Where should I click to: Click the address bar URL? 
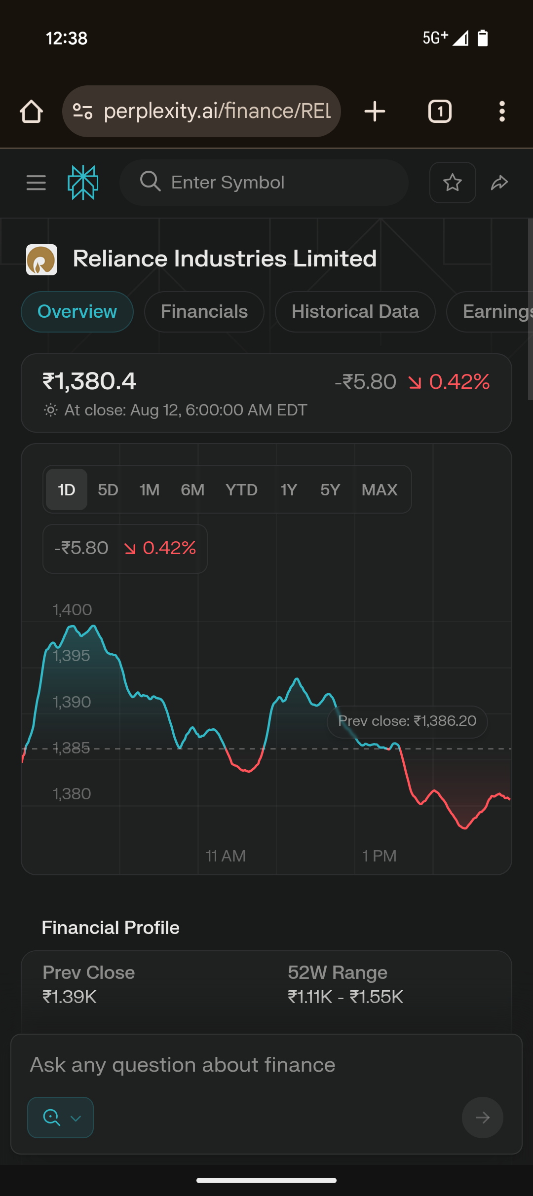tap(217, 112)
